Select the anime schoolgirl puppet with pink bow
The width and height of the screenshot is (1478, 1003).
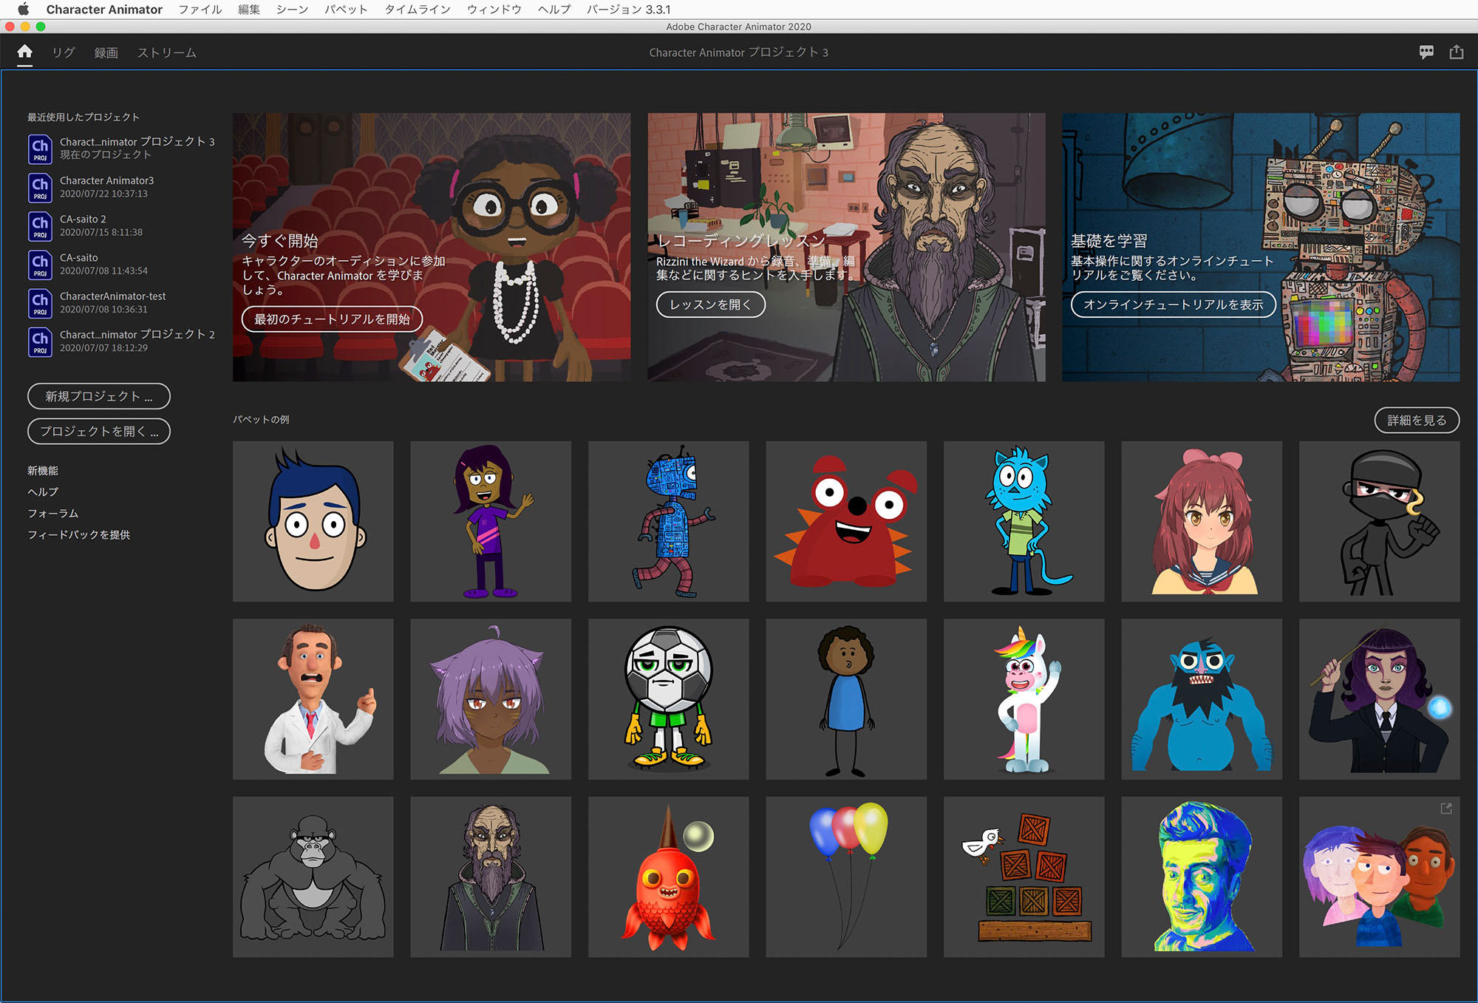tap(1202, 521)
